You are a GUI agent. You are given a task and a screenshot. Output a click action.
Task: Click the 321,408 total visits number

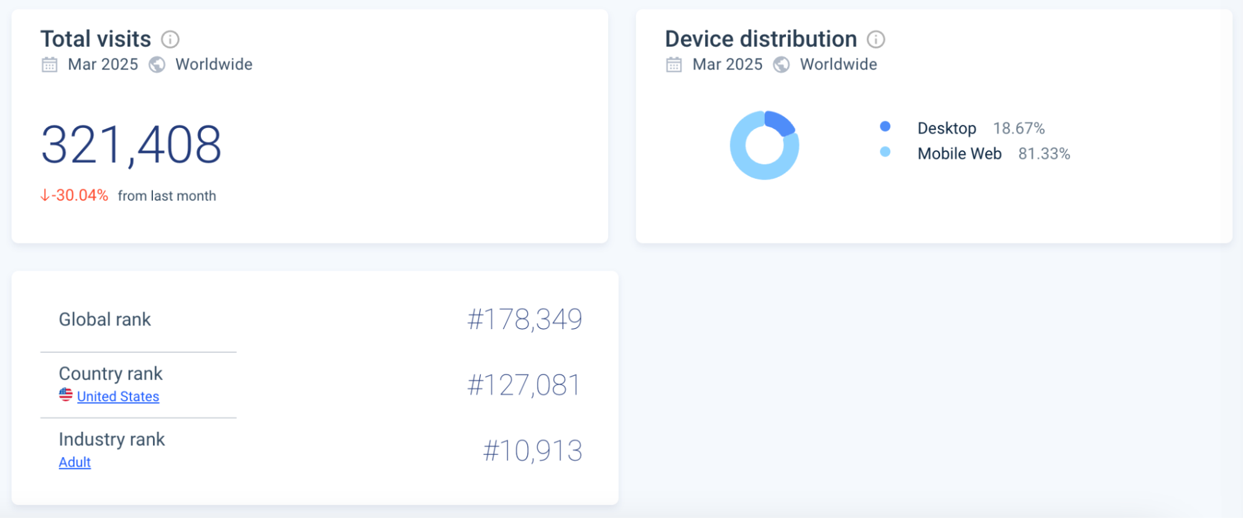pyautogui.click(x=131, y=145)
